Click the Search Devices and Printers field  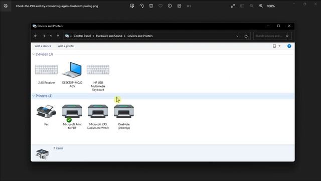click(x=272, y=36)
